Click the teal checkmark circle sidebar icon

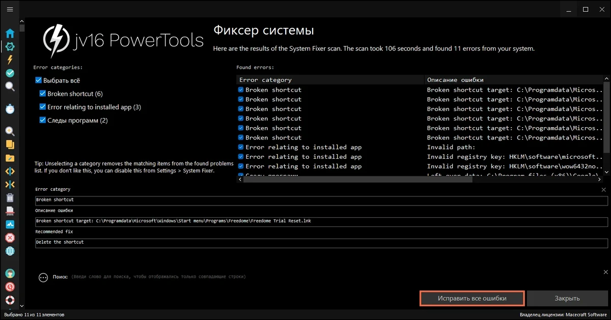click(10, 73)
